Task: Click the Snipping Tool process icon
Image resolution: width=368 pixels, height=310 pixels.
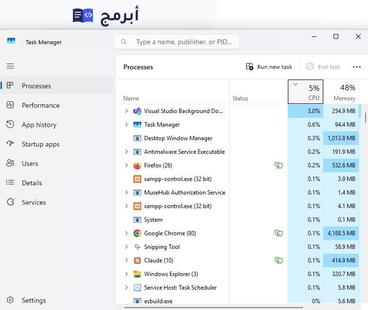Action: [x=137, y=247]
